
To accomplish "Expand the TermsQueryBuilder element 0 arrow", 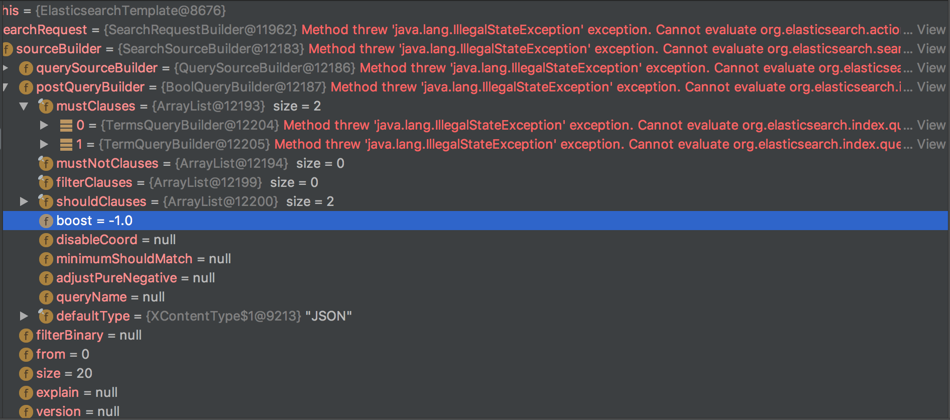I will pos(44,125).
